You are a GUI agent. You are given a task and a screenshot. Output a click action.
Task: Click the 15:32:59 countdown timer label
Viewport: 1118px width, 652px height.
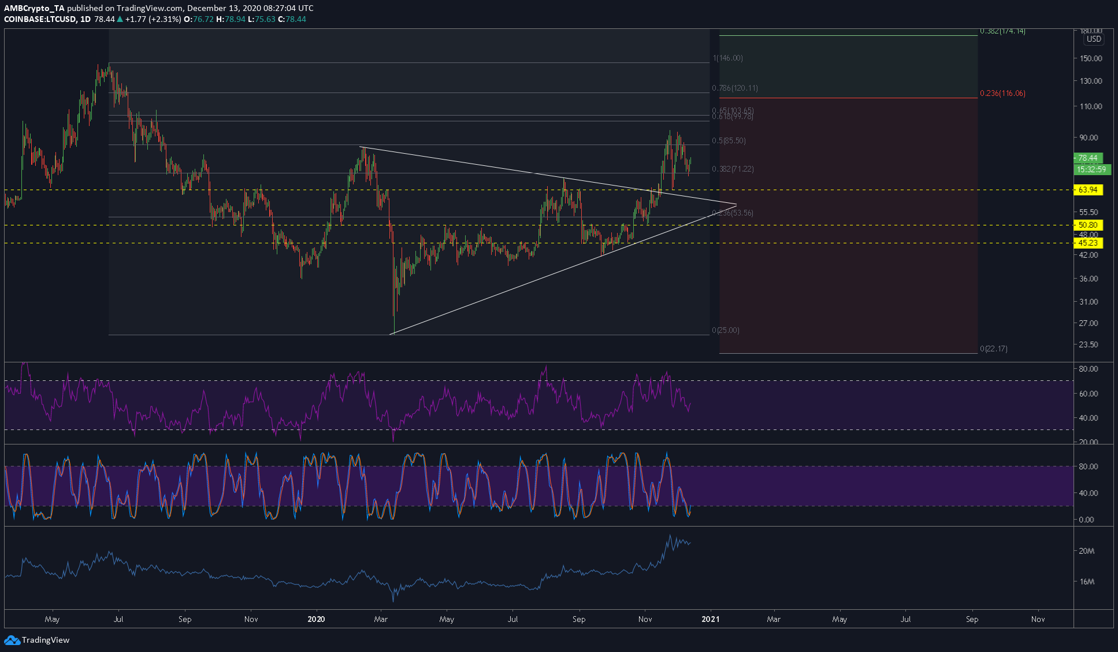coord(1091,169)
